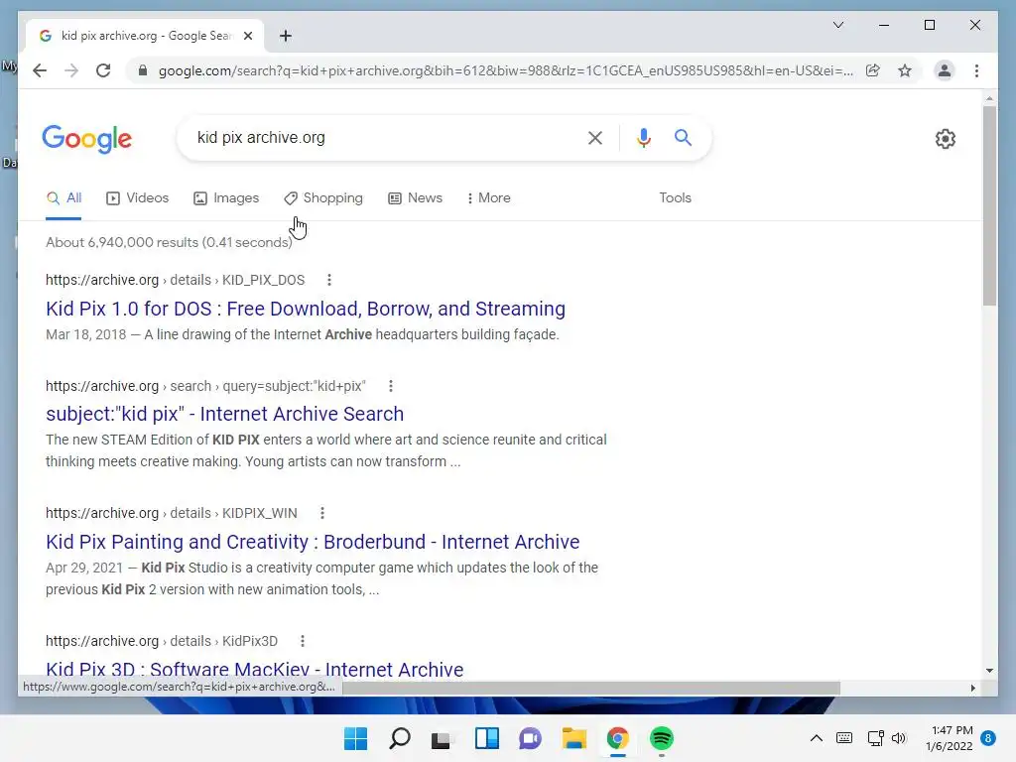Open search Tools options
The width and height of the screenshot is (1016, 762).
coord(675,198)
